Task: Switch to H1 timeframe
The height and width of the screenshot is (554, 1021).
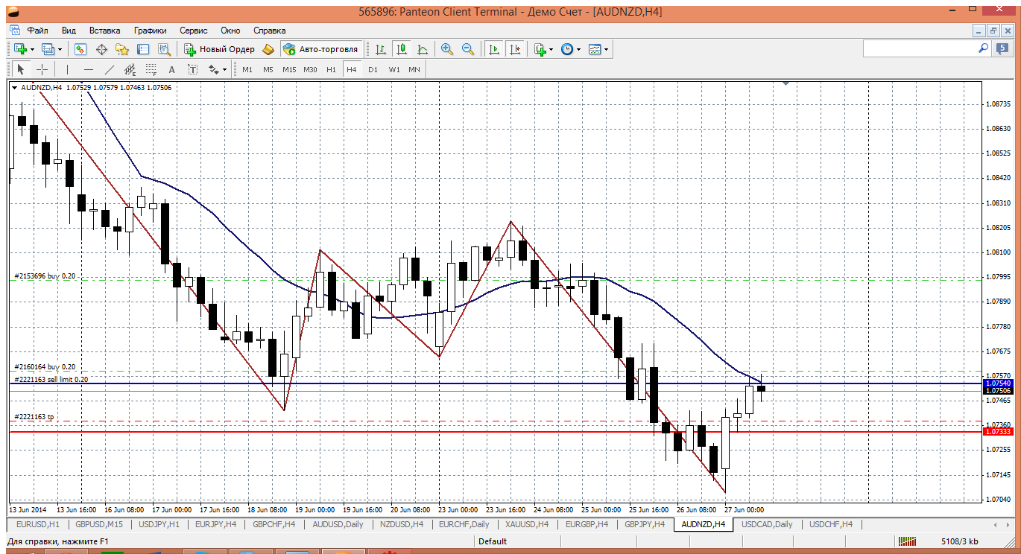Action: pyautogui.click(x=331, y=69)
